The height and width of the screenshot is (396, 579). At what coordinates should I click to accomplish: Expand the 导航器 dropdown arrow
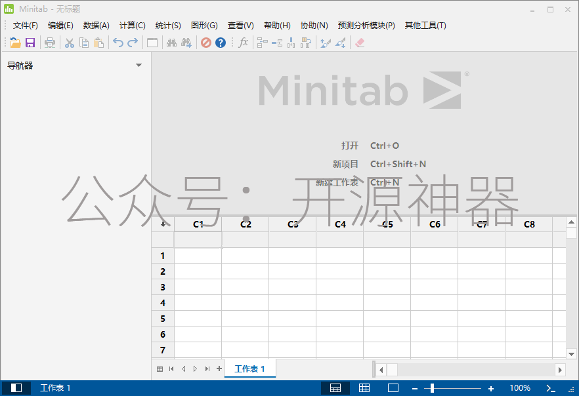click(x=139, y=66)
